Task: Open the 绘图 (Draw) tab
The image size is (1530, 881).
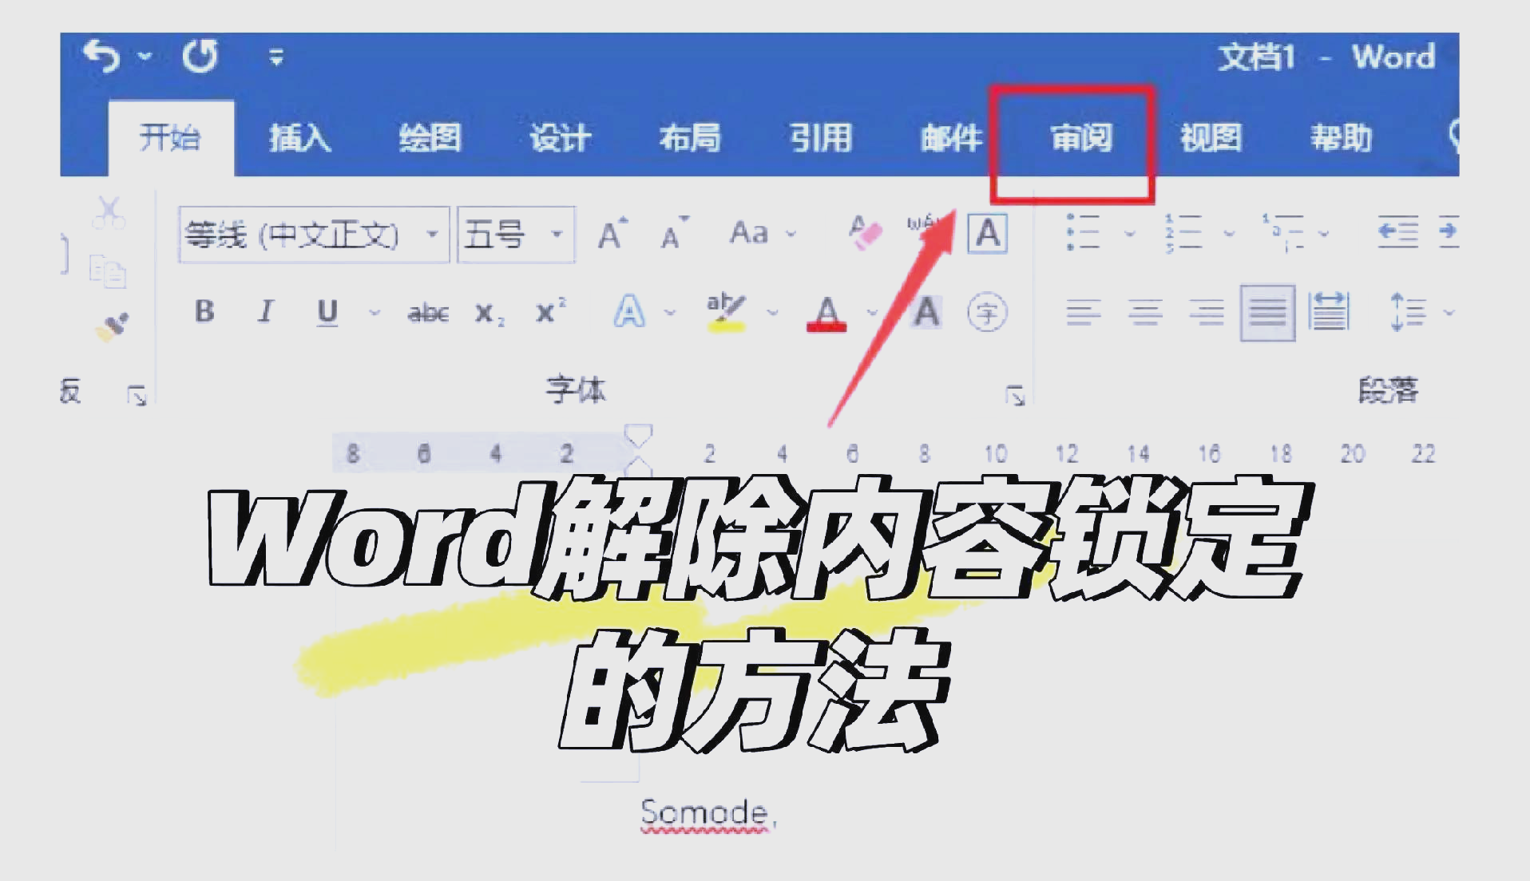Action: coord(430,137)
